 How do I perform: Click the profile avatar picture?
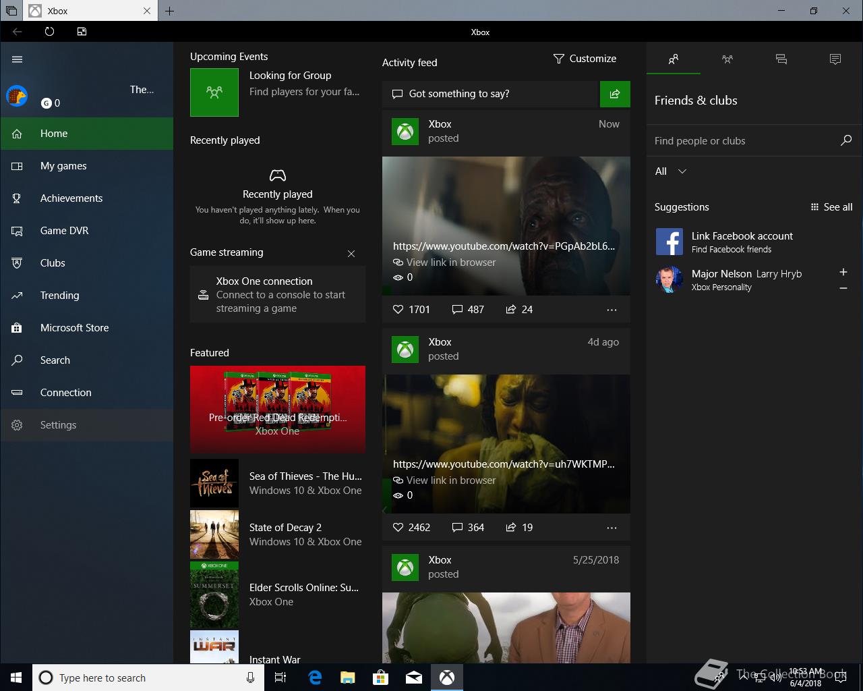(17, 96)
